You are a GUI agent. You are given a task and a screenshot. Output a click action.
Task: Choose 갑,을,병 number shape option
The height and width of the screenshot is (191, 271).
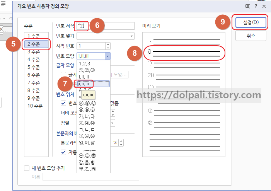point(93,162)
